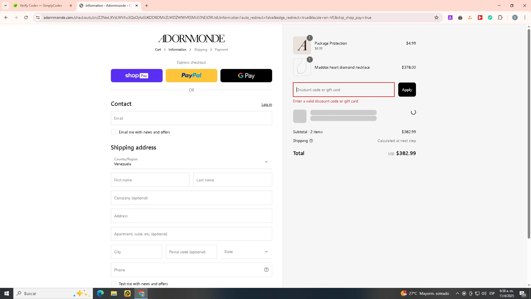Focus the discount code field
This screenshot has width=531, height=299.
click(344, 90)
